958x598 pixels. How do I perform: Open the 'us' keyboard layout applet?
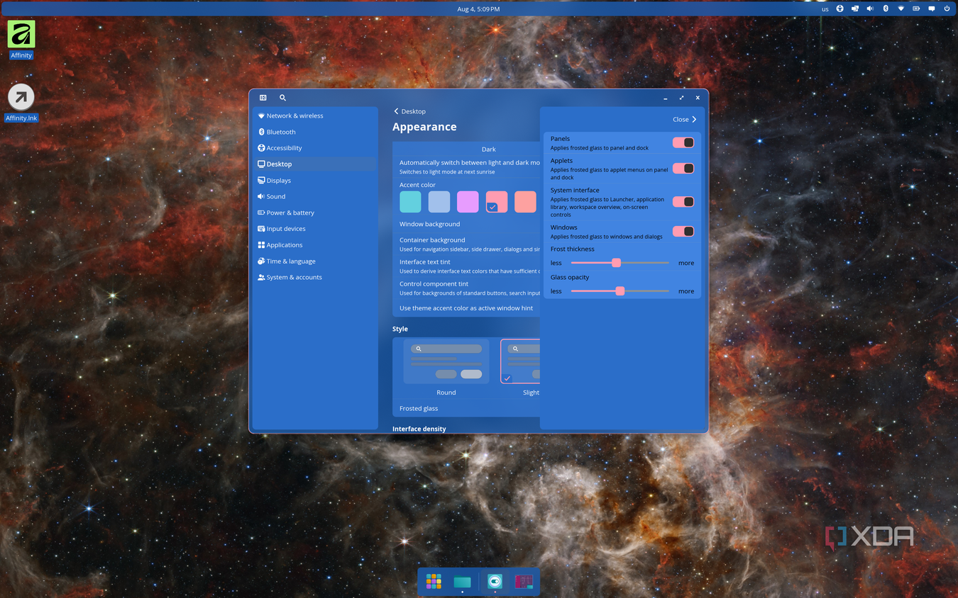(825, 9)
